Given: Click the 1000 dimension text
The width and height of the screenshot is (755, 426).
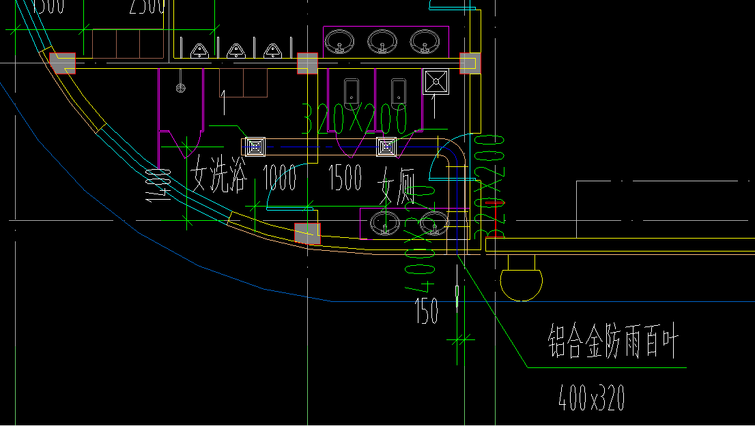Looking at the screenshot, I should [x=280, y=179].
